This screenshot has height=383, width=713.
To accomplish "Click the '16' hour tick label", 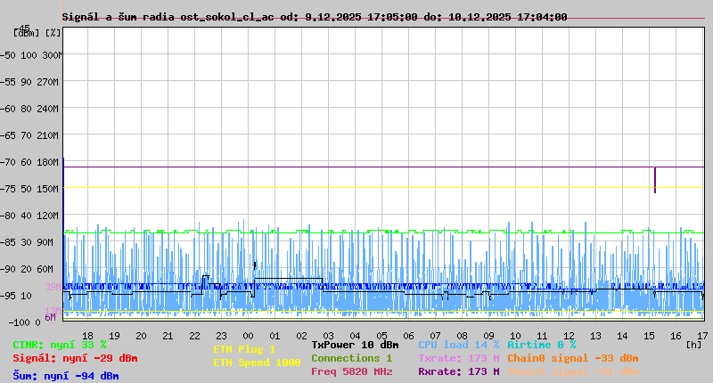I will coord(676,336).
